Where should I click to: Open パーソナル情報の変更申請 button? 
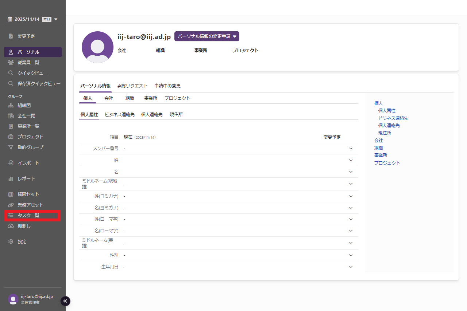point(207,36)
